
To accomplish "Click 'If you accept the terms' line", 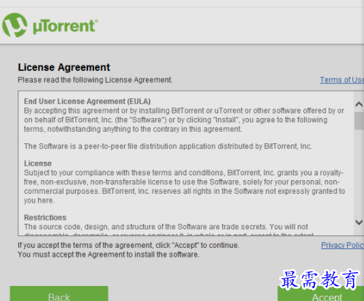I will [129, 245].
